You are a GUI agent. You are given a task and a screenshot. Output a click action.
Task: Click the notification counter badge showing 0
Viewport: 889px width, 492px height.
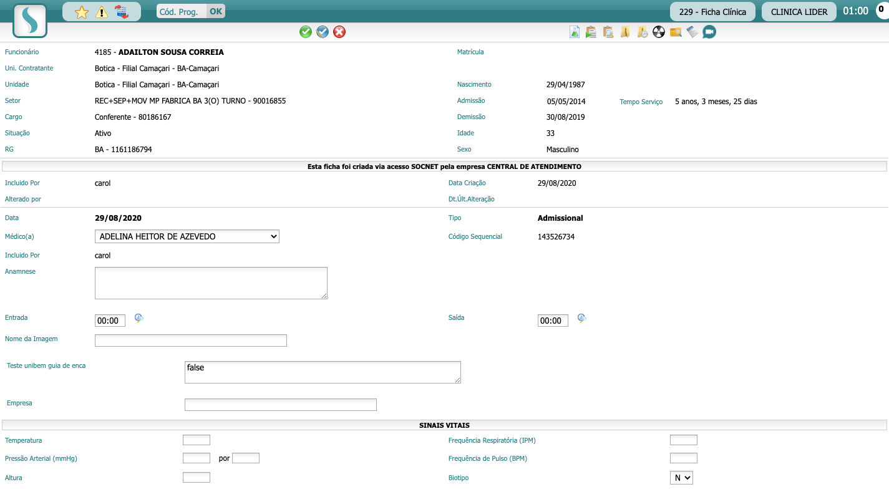[883, 10]
